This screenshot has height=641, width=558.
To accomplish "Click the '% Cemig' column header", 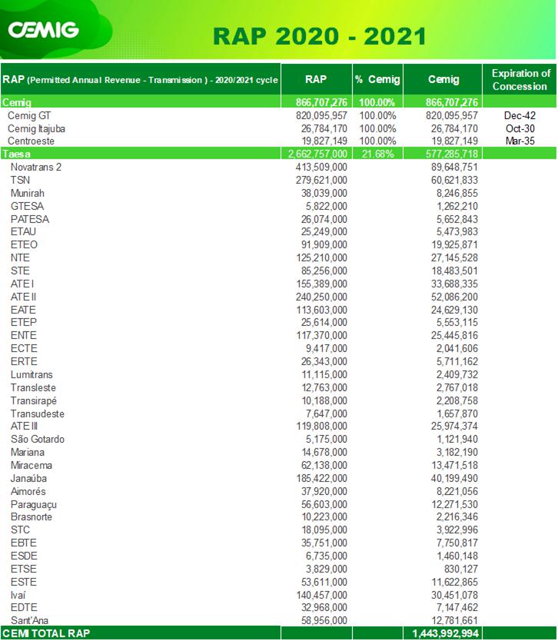I will point(377,79).
